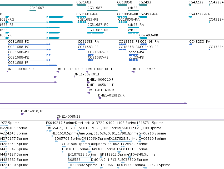Select the CG2493-RB transcript

point(143,38)
